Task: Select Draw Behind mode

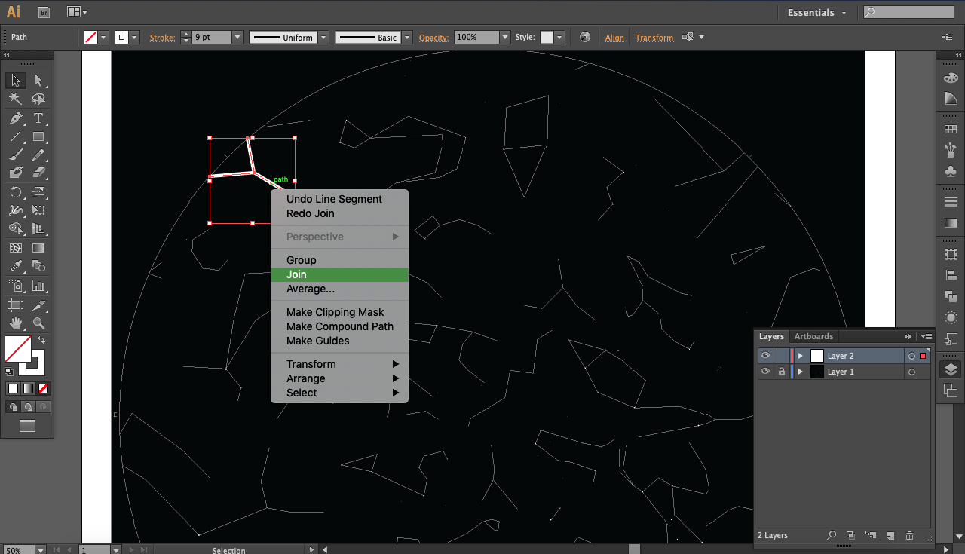Action: point(28,407)
